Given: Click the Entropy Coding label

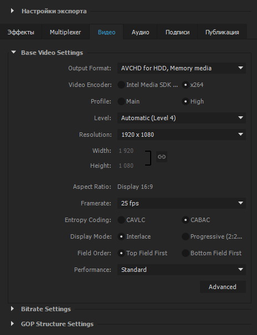Looking at the screenshot, I should 88,220.
